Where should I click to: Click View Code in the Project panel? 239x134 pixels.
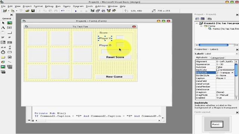pos(198,19)
